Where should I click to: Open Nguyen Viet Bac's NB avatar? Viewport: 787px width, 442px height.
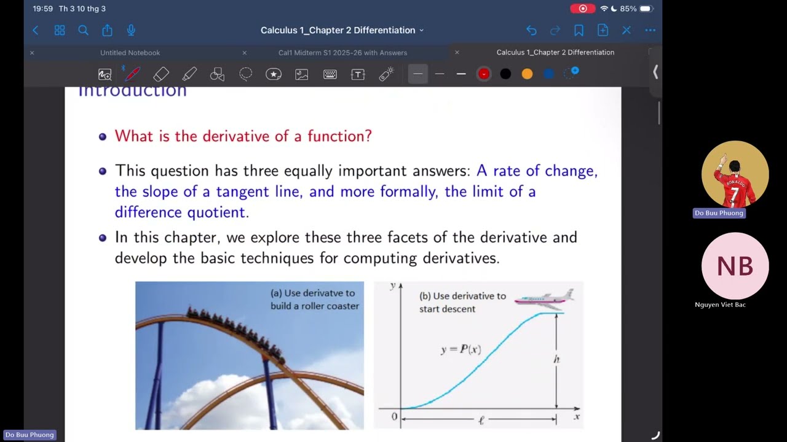click(x=735, y=266)
